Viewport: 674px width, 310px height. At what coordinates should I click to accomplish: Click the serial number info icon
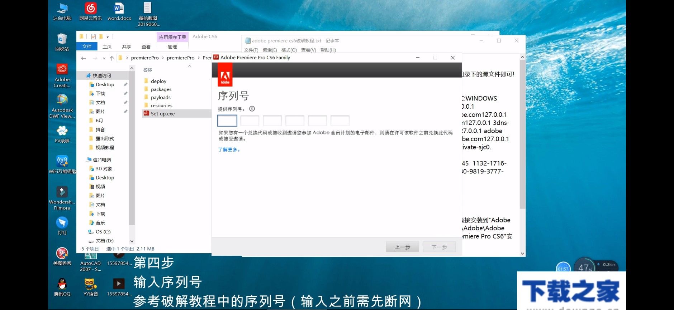point(252,109)
